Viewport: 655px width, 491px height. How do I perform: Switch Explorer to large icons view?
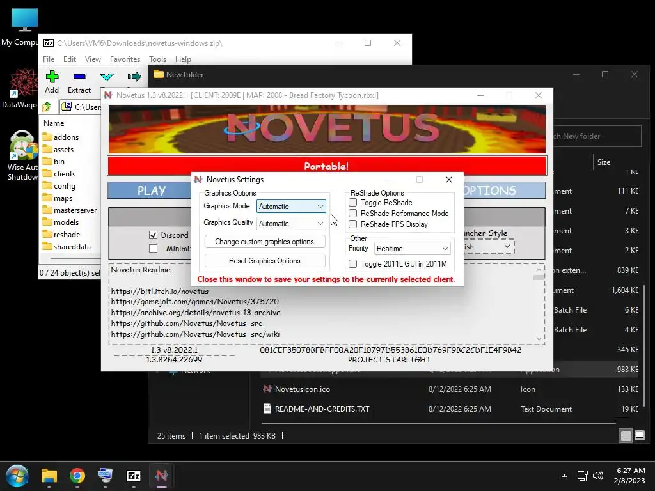point(640,435)
